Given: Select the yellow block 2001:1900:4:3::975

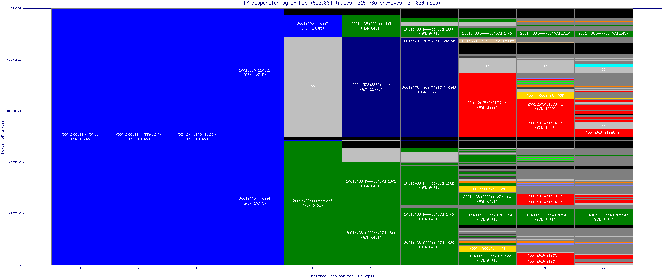Looking at the screenshot, I should pyautogui.click(x=546, y=96).
